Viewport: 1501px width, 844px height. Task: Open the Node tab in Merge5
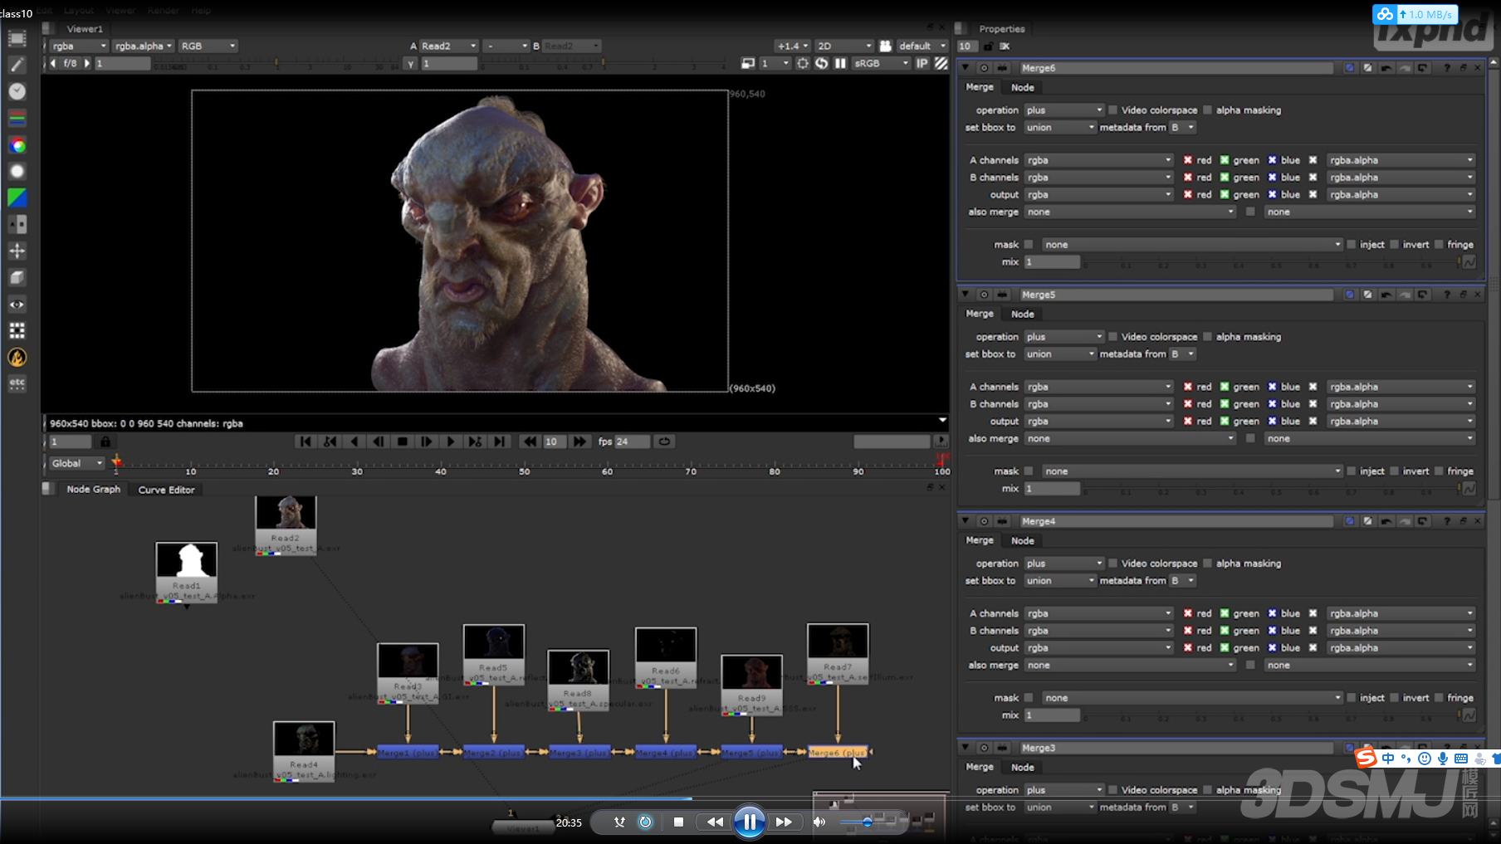(1022, 314)
